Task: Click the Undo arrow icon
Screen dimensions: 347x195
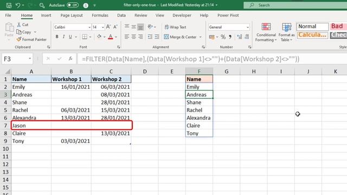Action: 18,5
